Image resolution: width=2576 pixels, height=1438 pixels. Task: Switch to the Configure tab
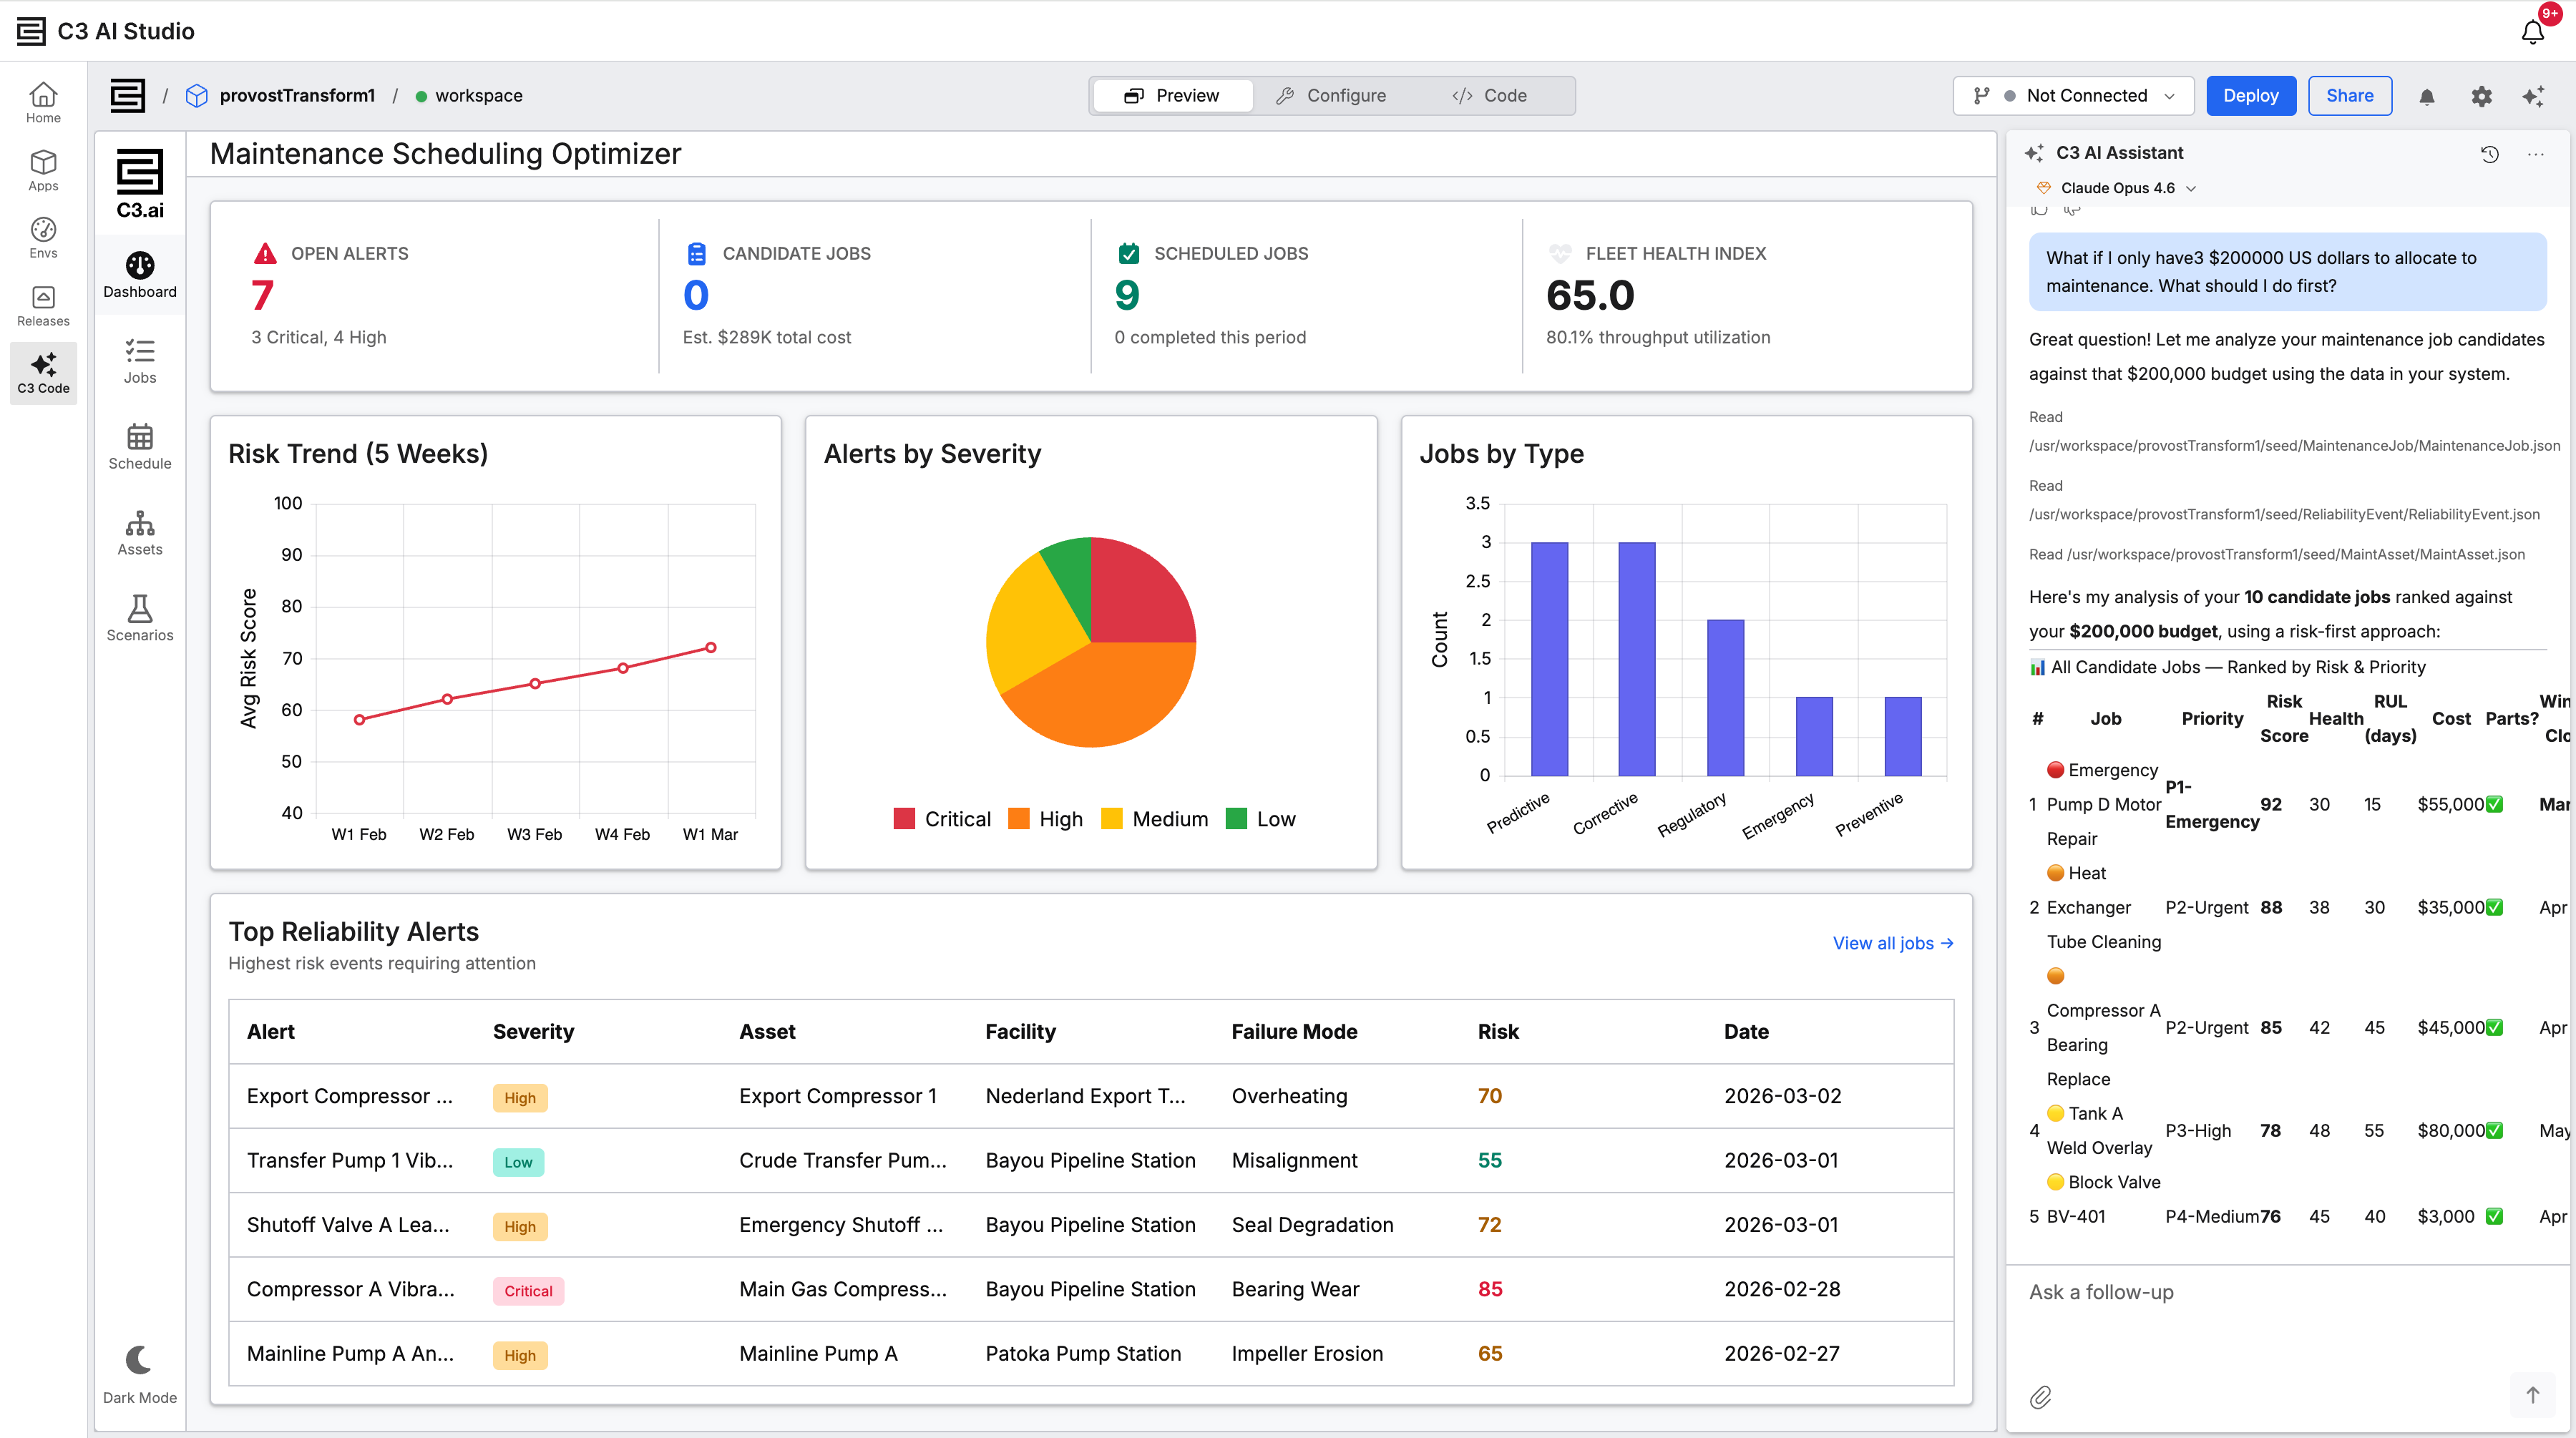1332,96
